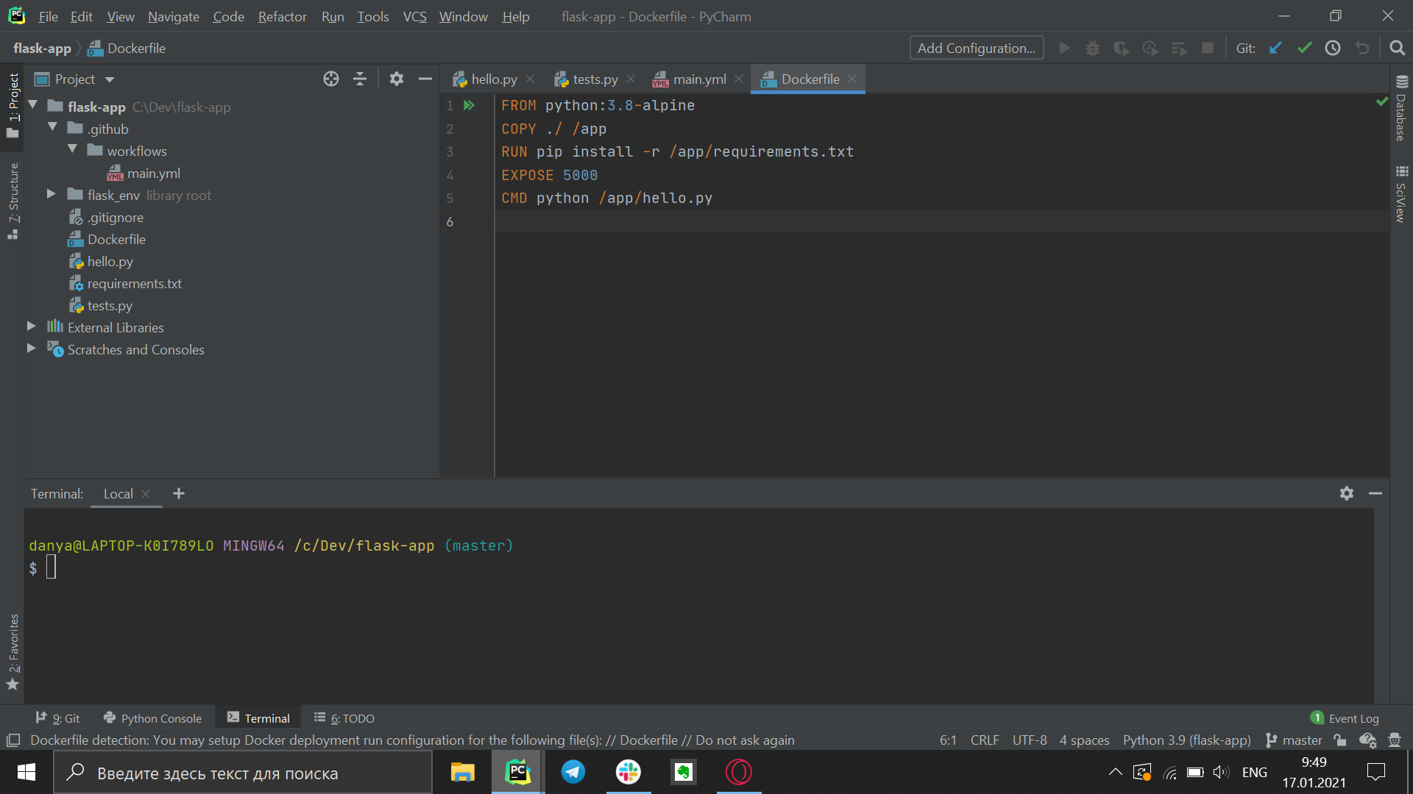Toggle the Database tool window sidebar
Screen dimensions: 1413x794
point(1401,108)
